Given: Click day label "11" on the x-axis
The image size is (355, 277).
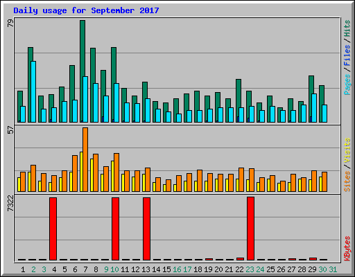Looking at the screenshot, I should [x=125, y=269].
